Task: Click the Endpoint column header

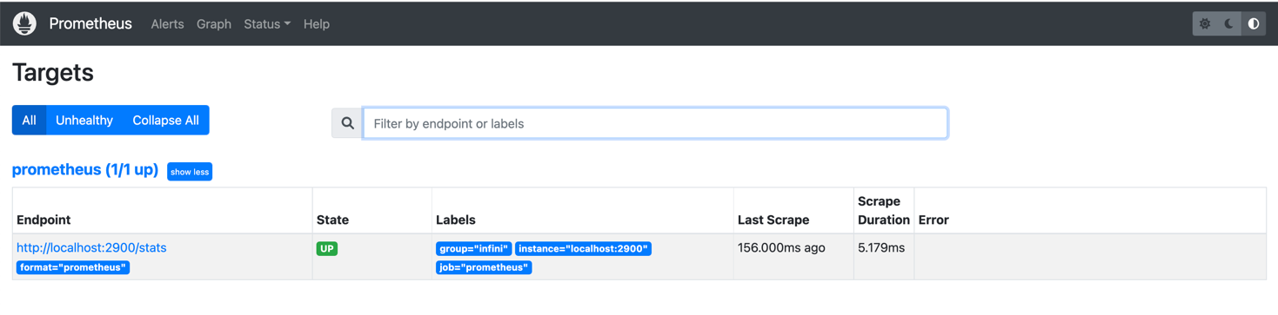Action: [43, 220]
